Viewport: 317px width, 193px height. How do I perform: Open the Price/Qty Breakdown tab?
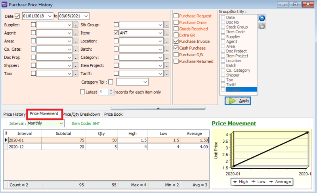click(x=82, y=114)
